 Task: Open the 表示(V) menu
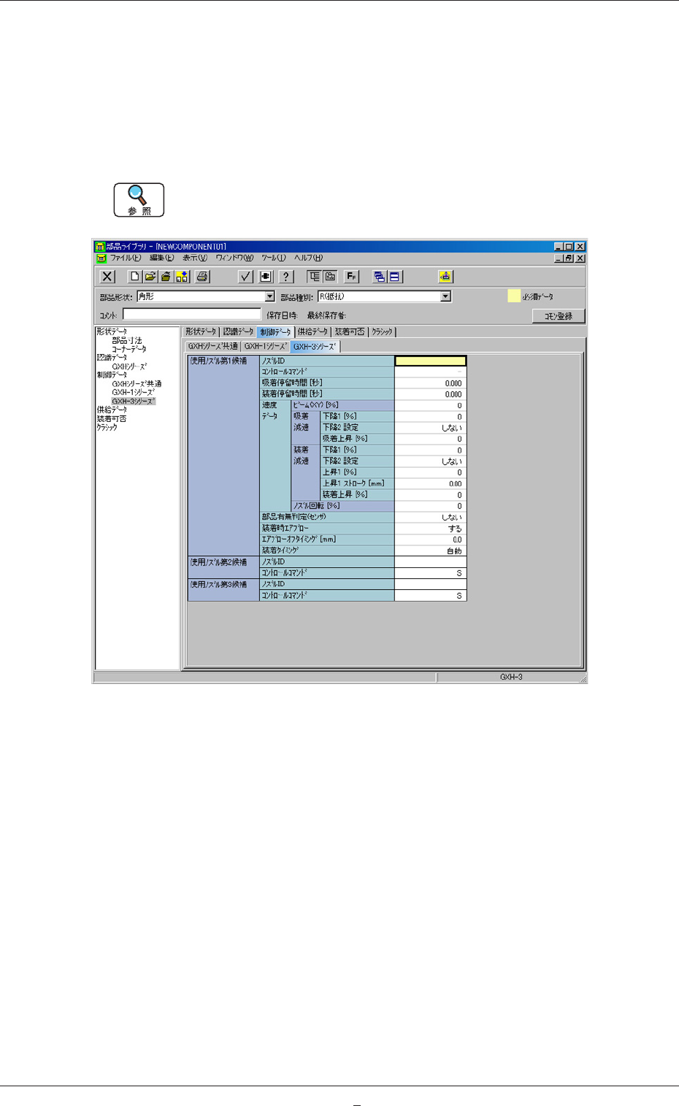tap(194, 258)
